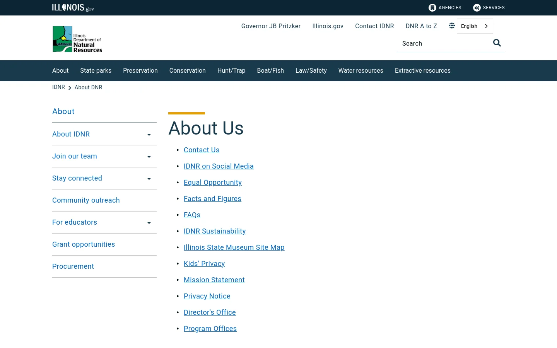Open the Water resources nav menu
The image size is (557, 348).
[x=361, y=70]
